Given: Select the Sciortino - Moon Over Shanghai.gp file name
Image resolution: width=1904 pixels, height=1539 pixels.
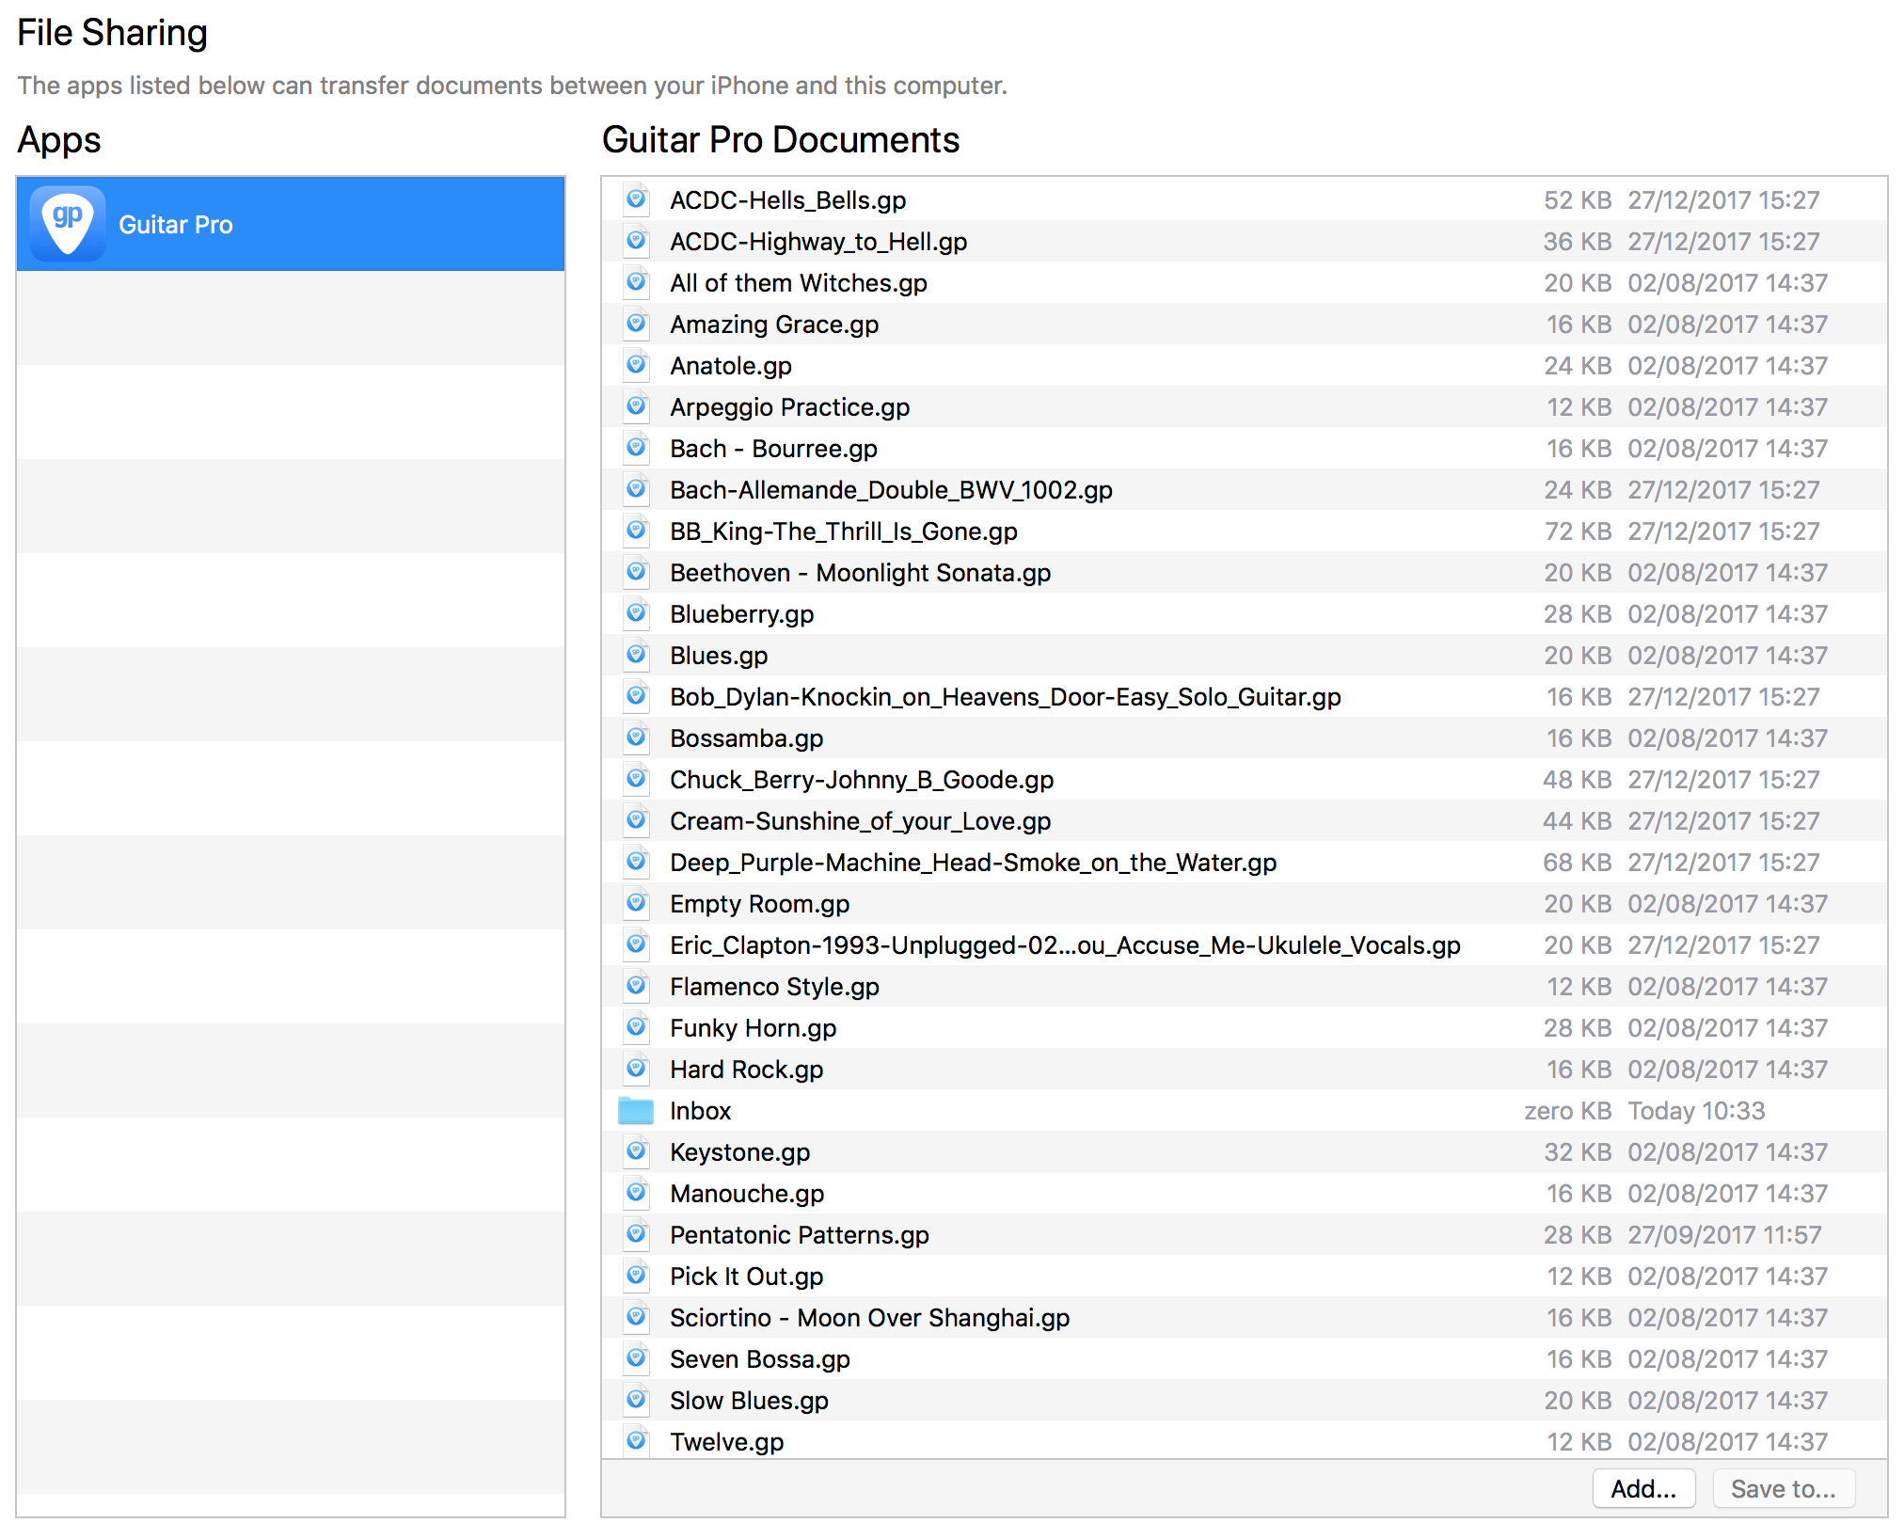Looking at the screenshot, I should 870,1318.
